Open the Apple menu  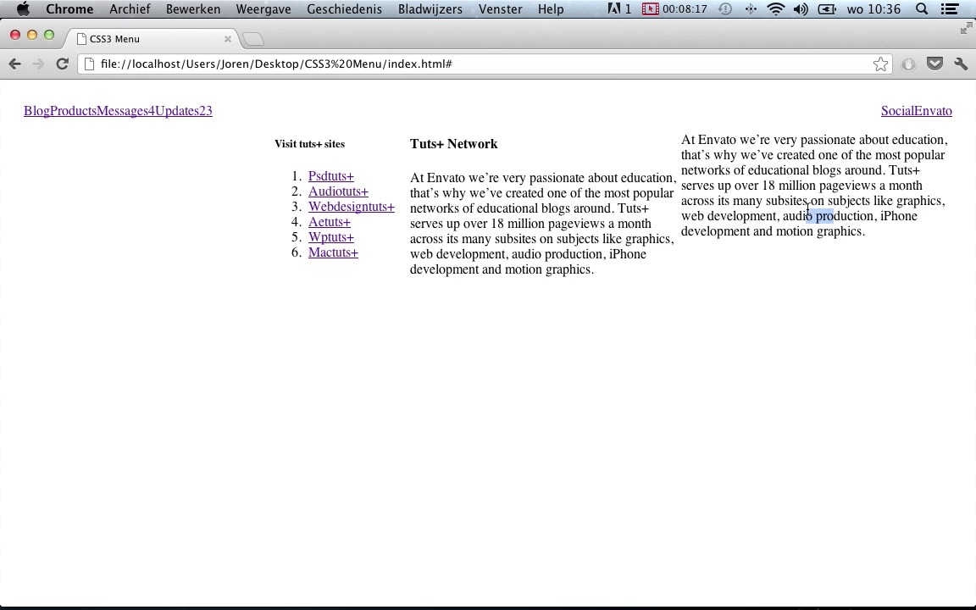tap(23, 8)
